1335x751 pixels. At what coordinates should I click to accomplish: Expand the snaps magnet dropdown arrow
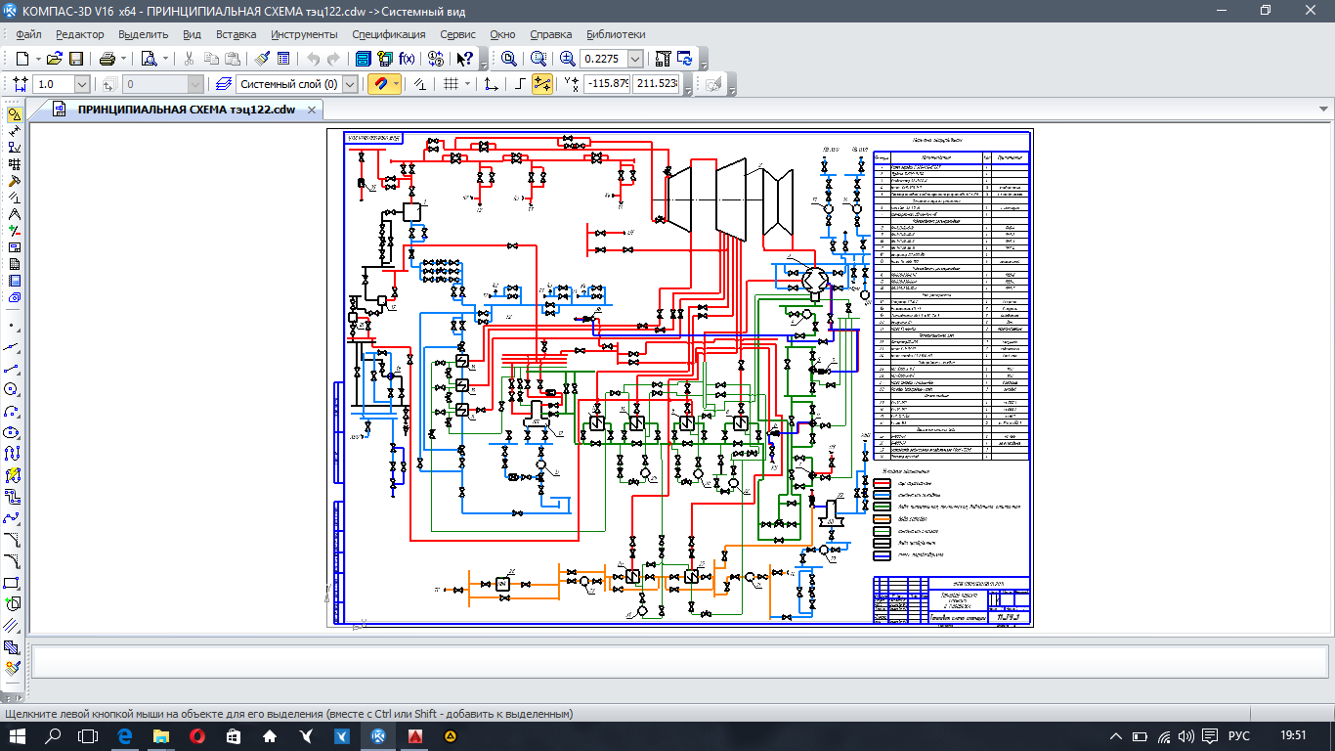coord(396,84)
